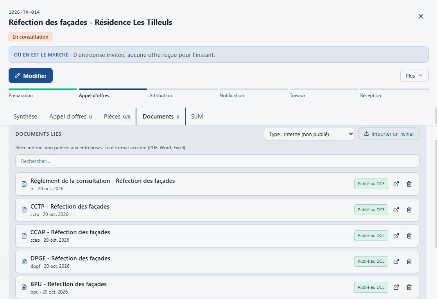Viewport: 437px width, 299px height.
Task: Select the Documents tab
Action: click(161, 117)
